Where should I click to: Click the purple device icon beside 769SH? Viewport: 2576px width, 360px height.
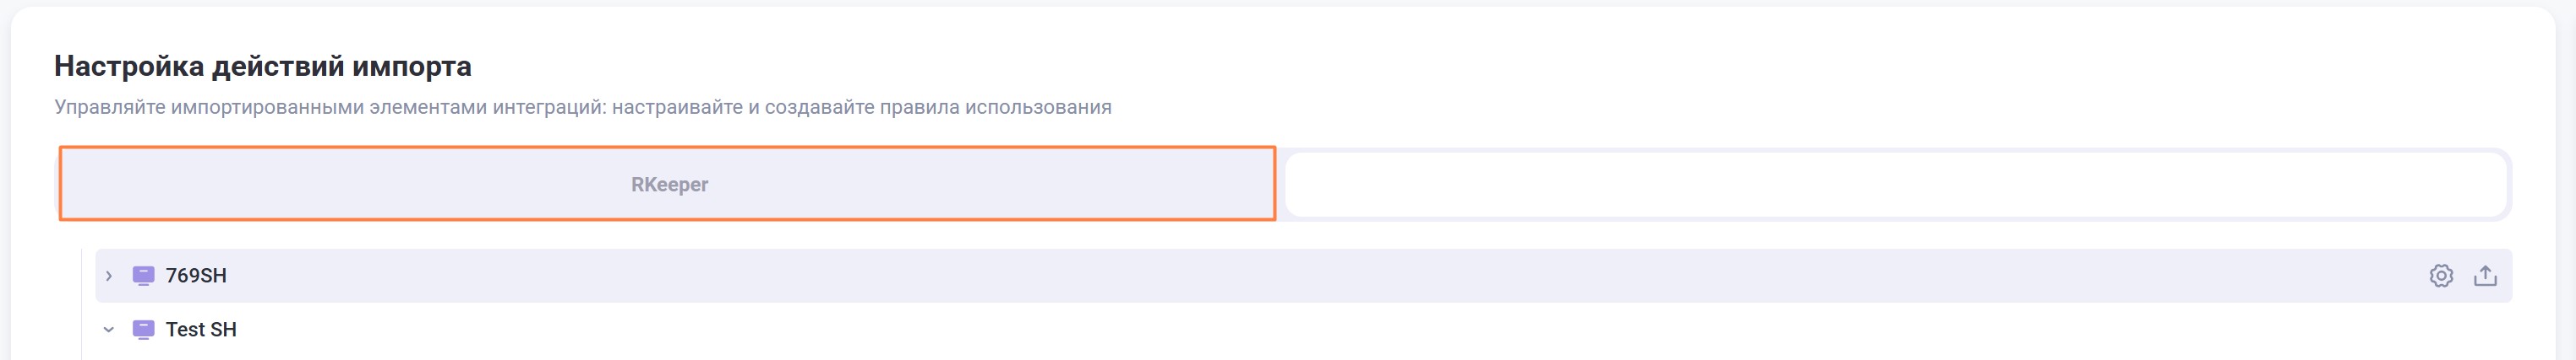click(x=143, y=275)
